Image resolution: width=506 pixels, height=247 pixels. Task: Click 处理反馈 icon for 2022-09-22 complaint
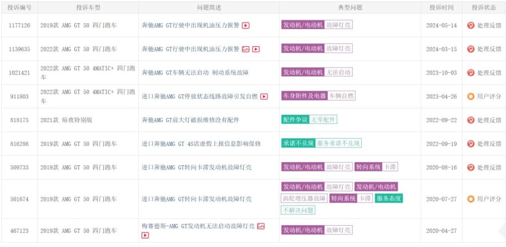click(470, 120)
